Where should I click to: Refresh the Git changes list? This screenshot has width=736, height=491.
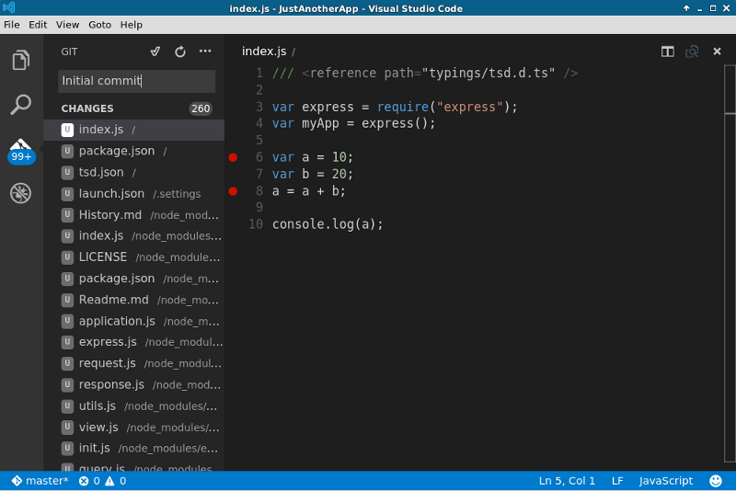click(180, 51)
